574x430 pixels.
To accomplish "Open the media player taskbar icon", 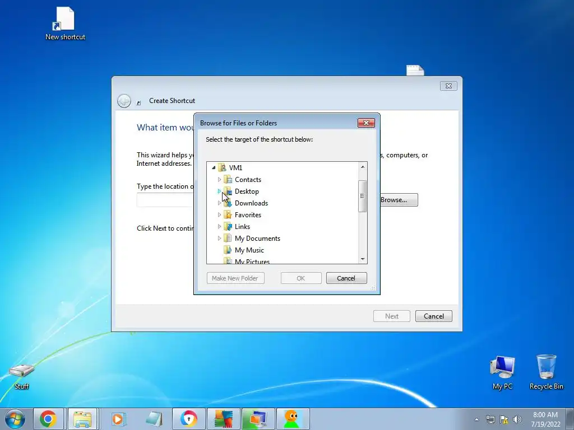I will [x=118, y=419].
